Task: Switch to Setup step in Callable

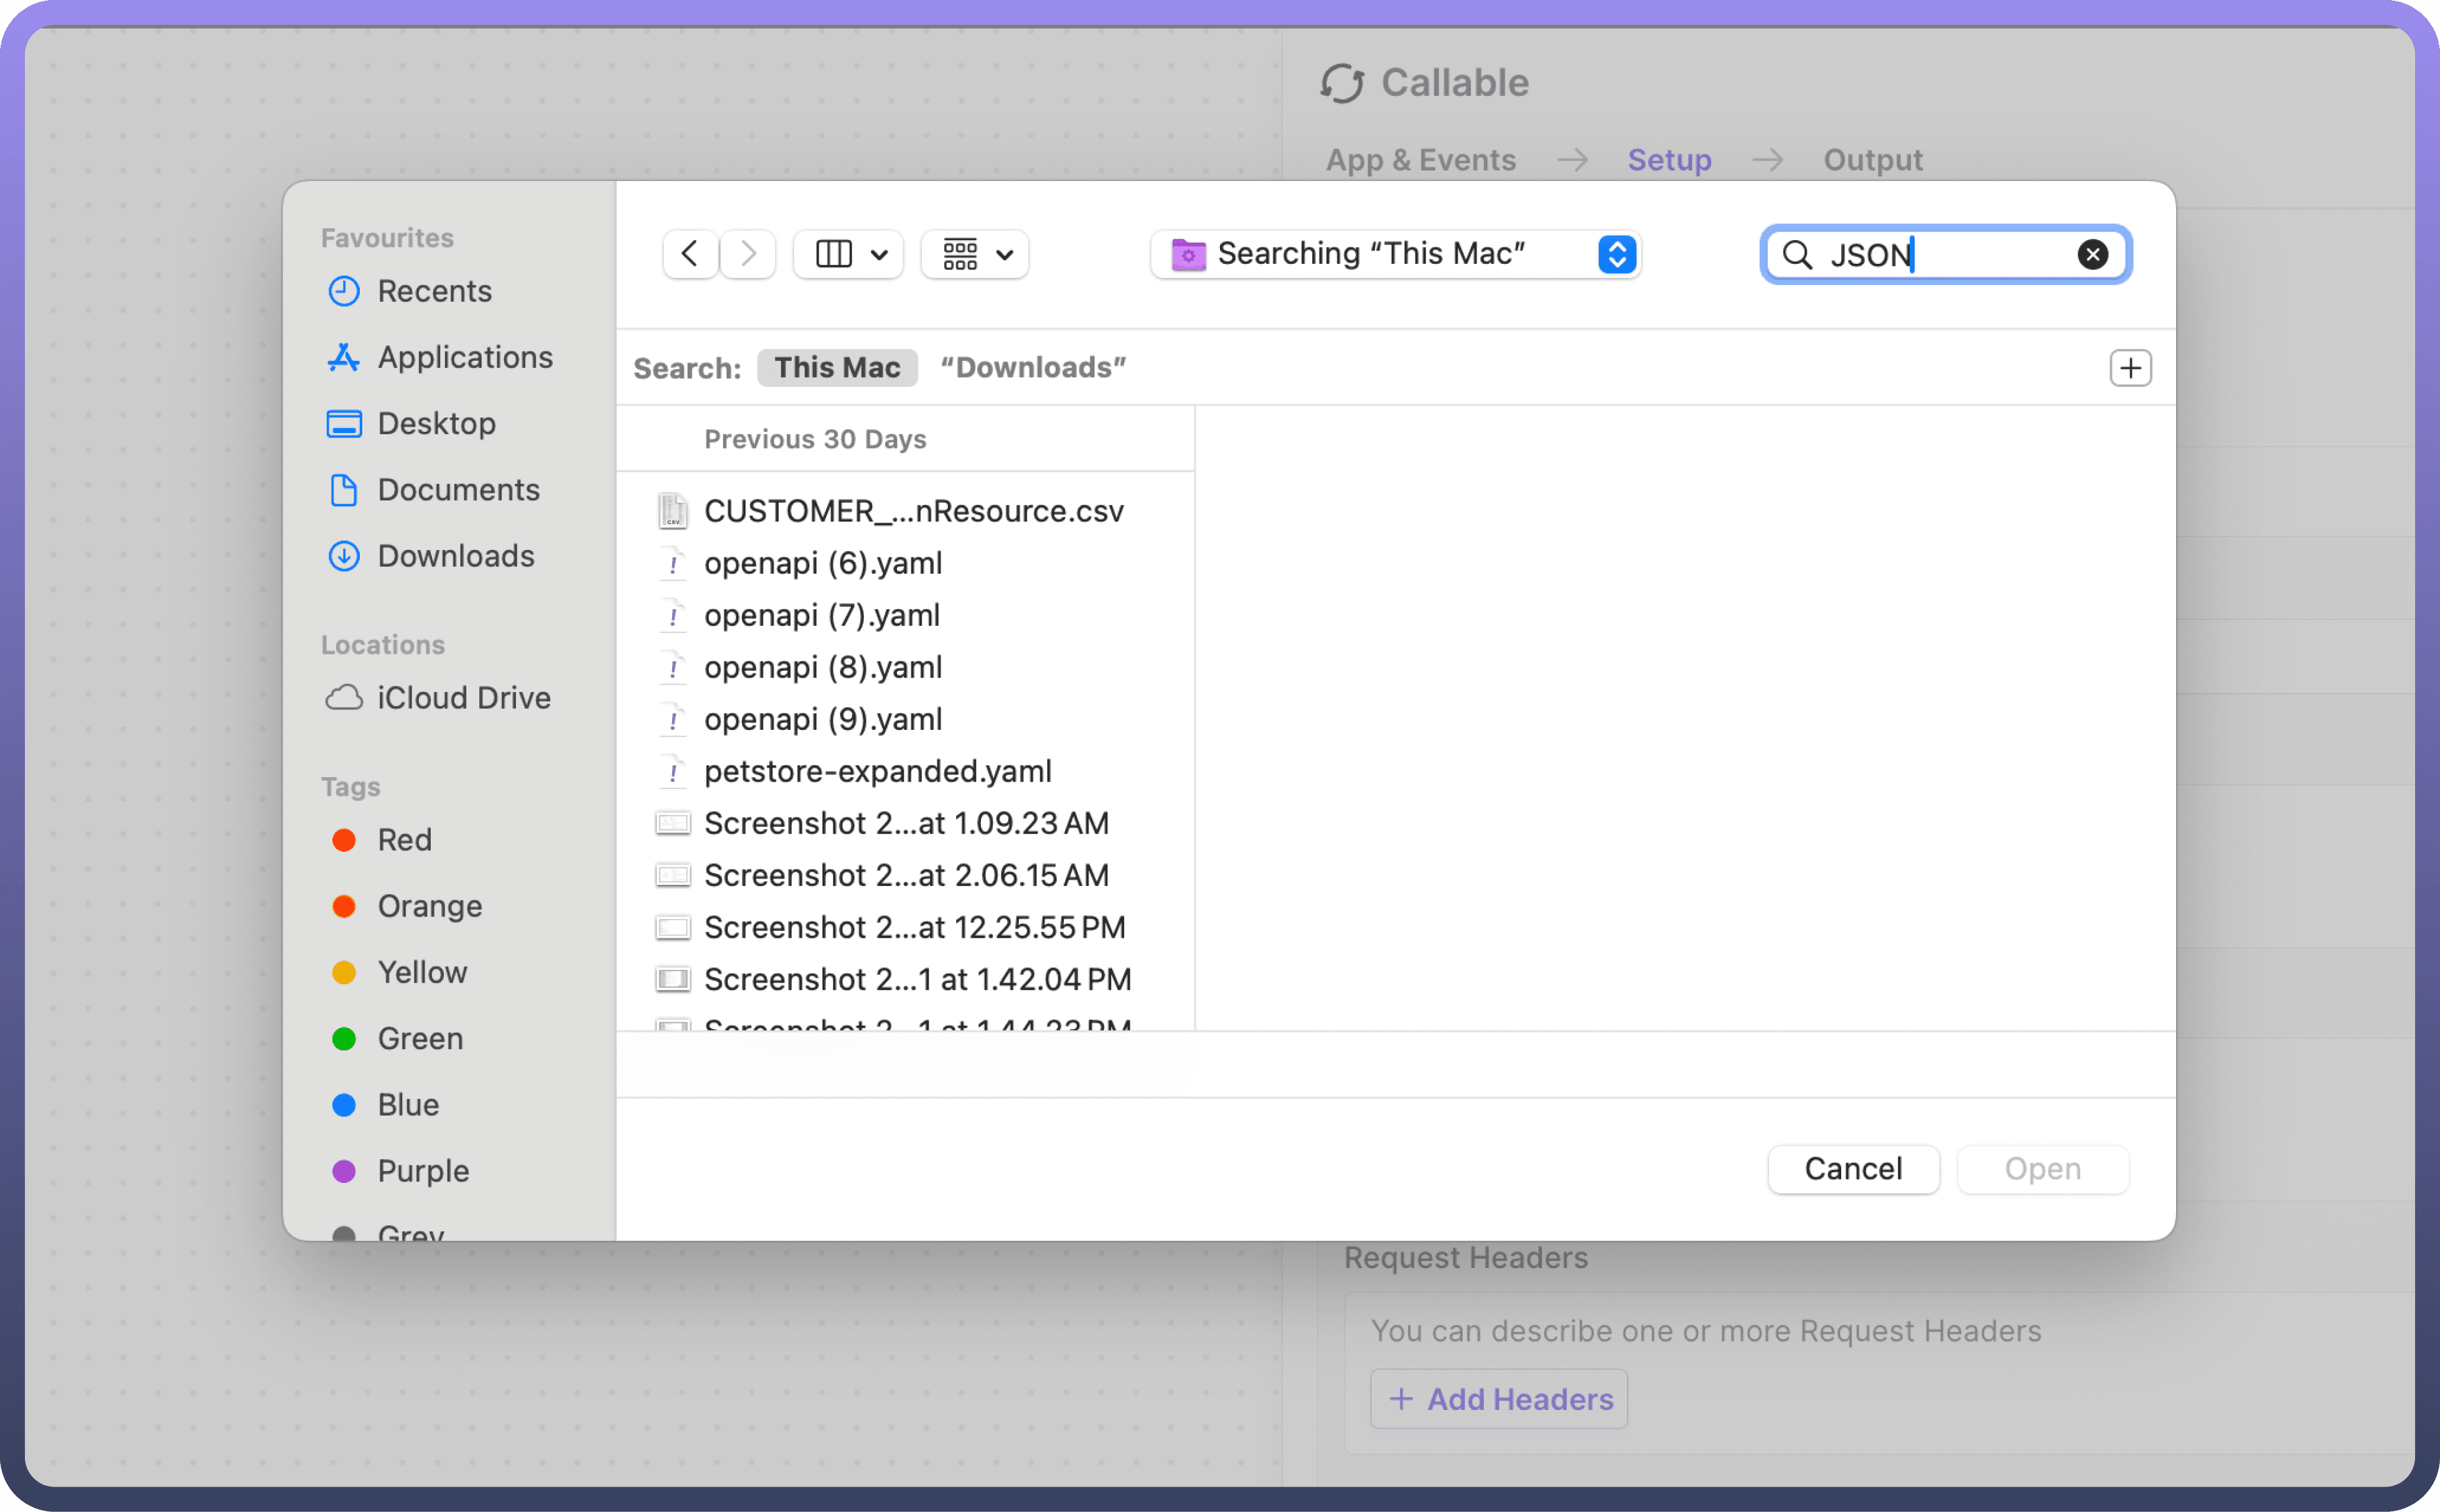Action: 1669,160
